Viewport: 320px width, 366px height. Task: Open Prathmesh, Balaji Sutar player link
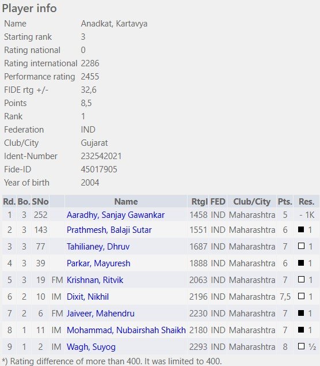(109, 230)
